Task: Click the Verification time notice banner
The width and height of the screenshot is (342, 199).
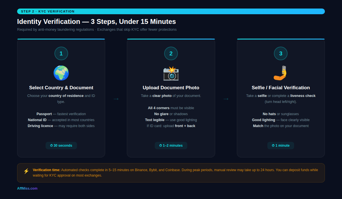Action: [171, 173]
